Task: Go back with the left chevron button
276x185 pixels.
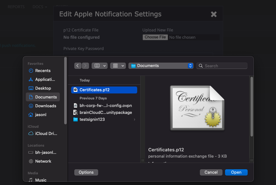Action: 78,66
